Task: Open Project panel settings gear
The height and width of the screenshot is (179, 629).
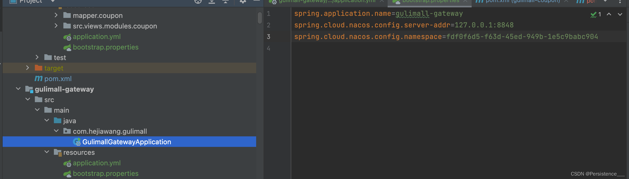Action: pyautogui.click(x=243, y=1)
